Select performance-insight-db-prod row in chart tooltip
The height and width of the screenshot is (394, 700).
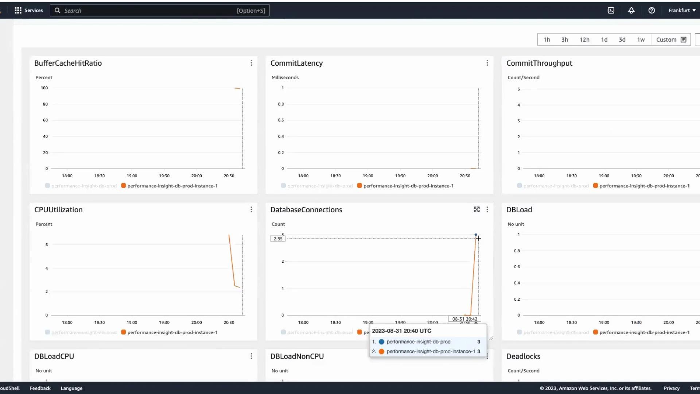pyautogui.click(x=428, y=342)
